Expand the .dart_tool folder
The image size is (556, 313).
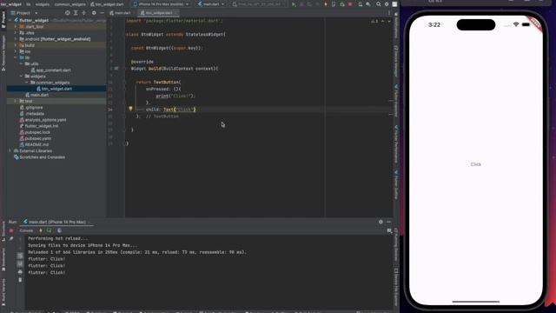(x=16, y=27)
